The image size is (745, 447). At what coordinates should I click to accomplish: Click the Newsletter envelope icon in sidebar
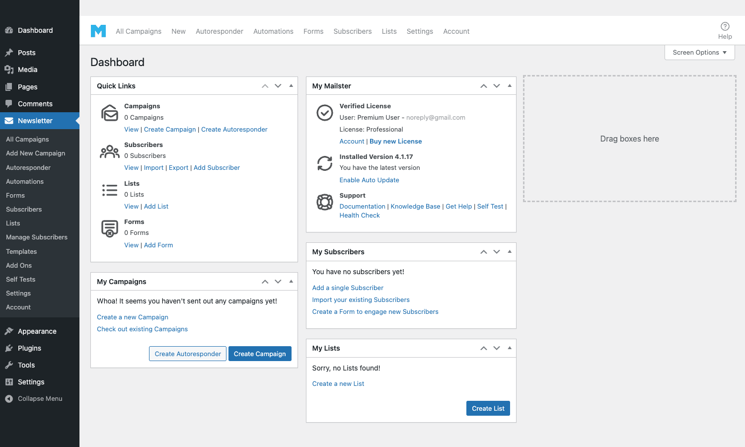(x=9, y=121)
